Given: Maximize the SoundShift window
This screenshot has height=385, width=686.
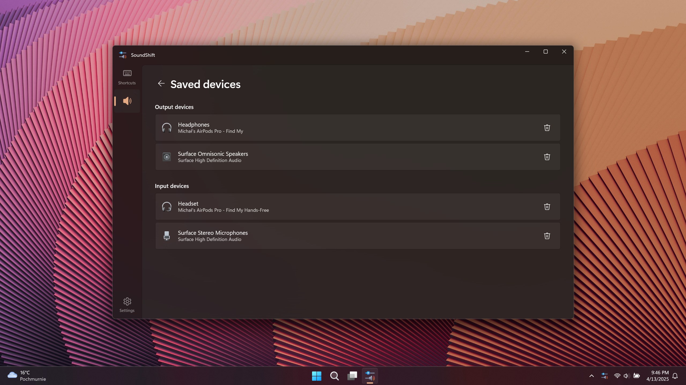Looking at the screenshot, I should [x=546, y=52].
